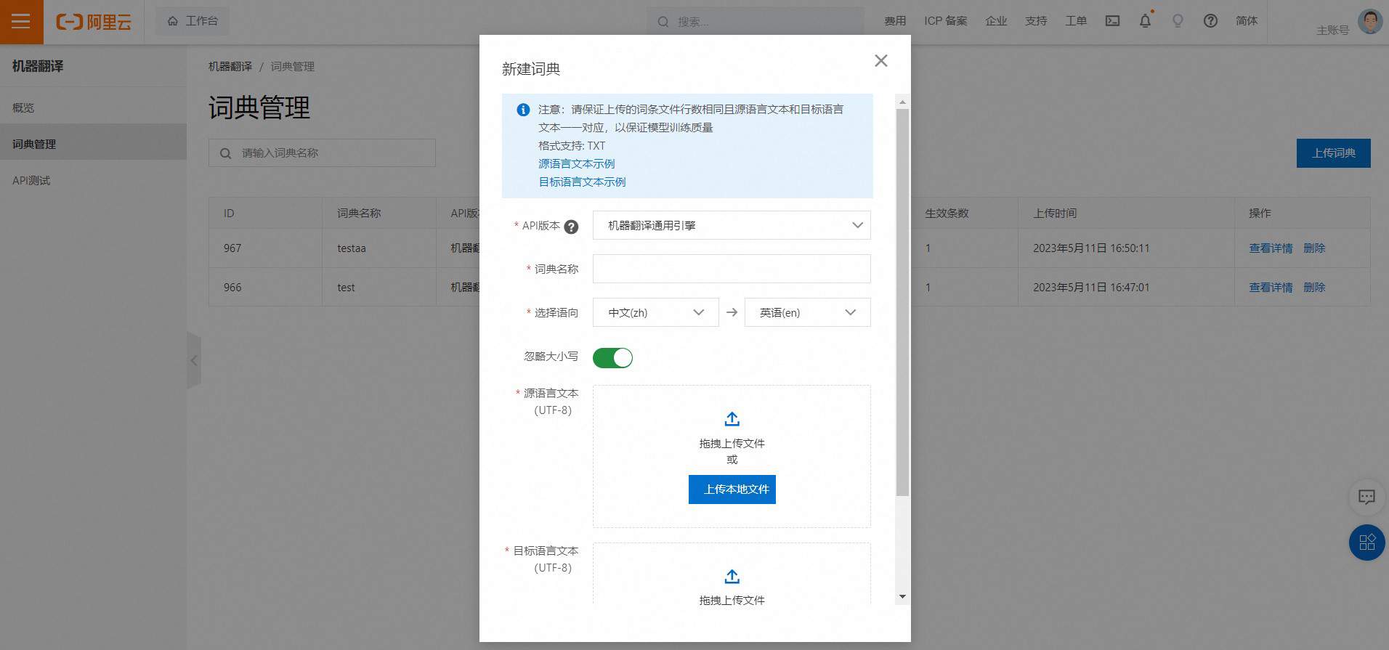Open the 支持 menu

point(1036,21)
